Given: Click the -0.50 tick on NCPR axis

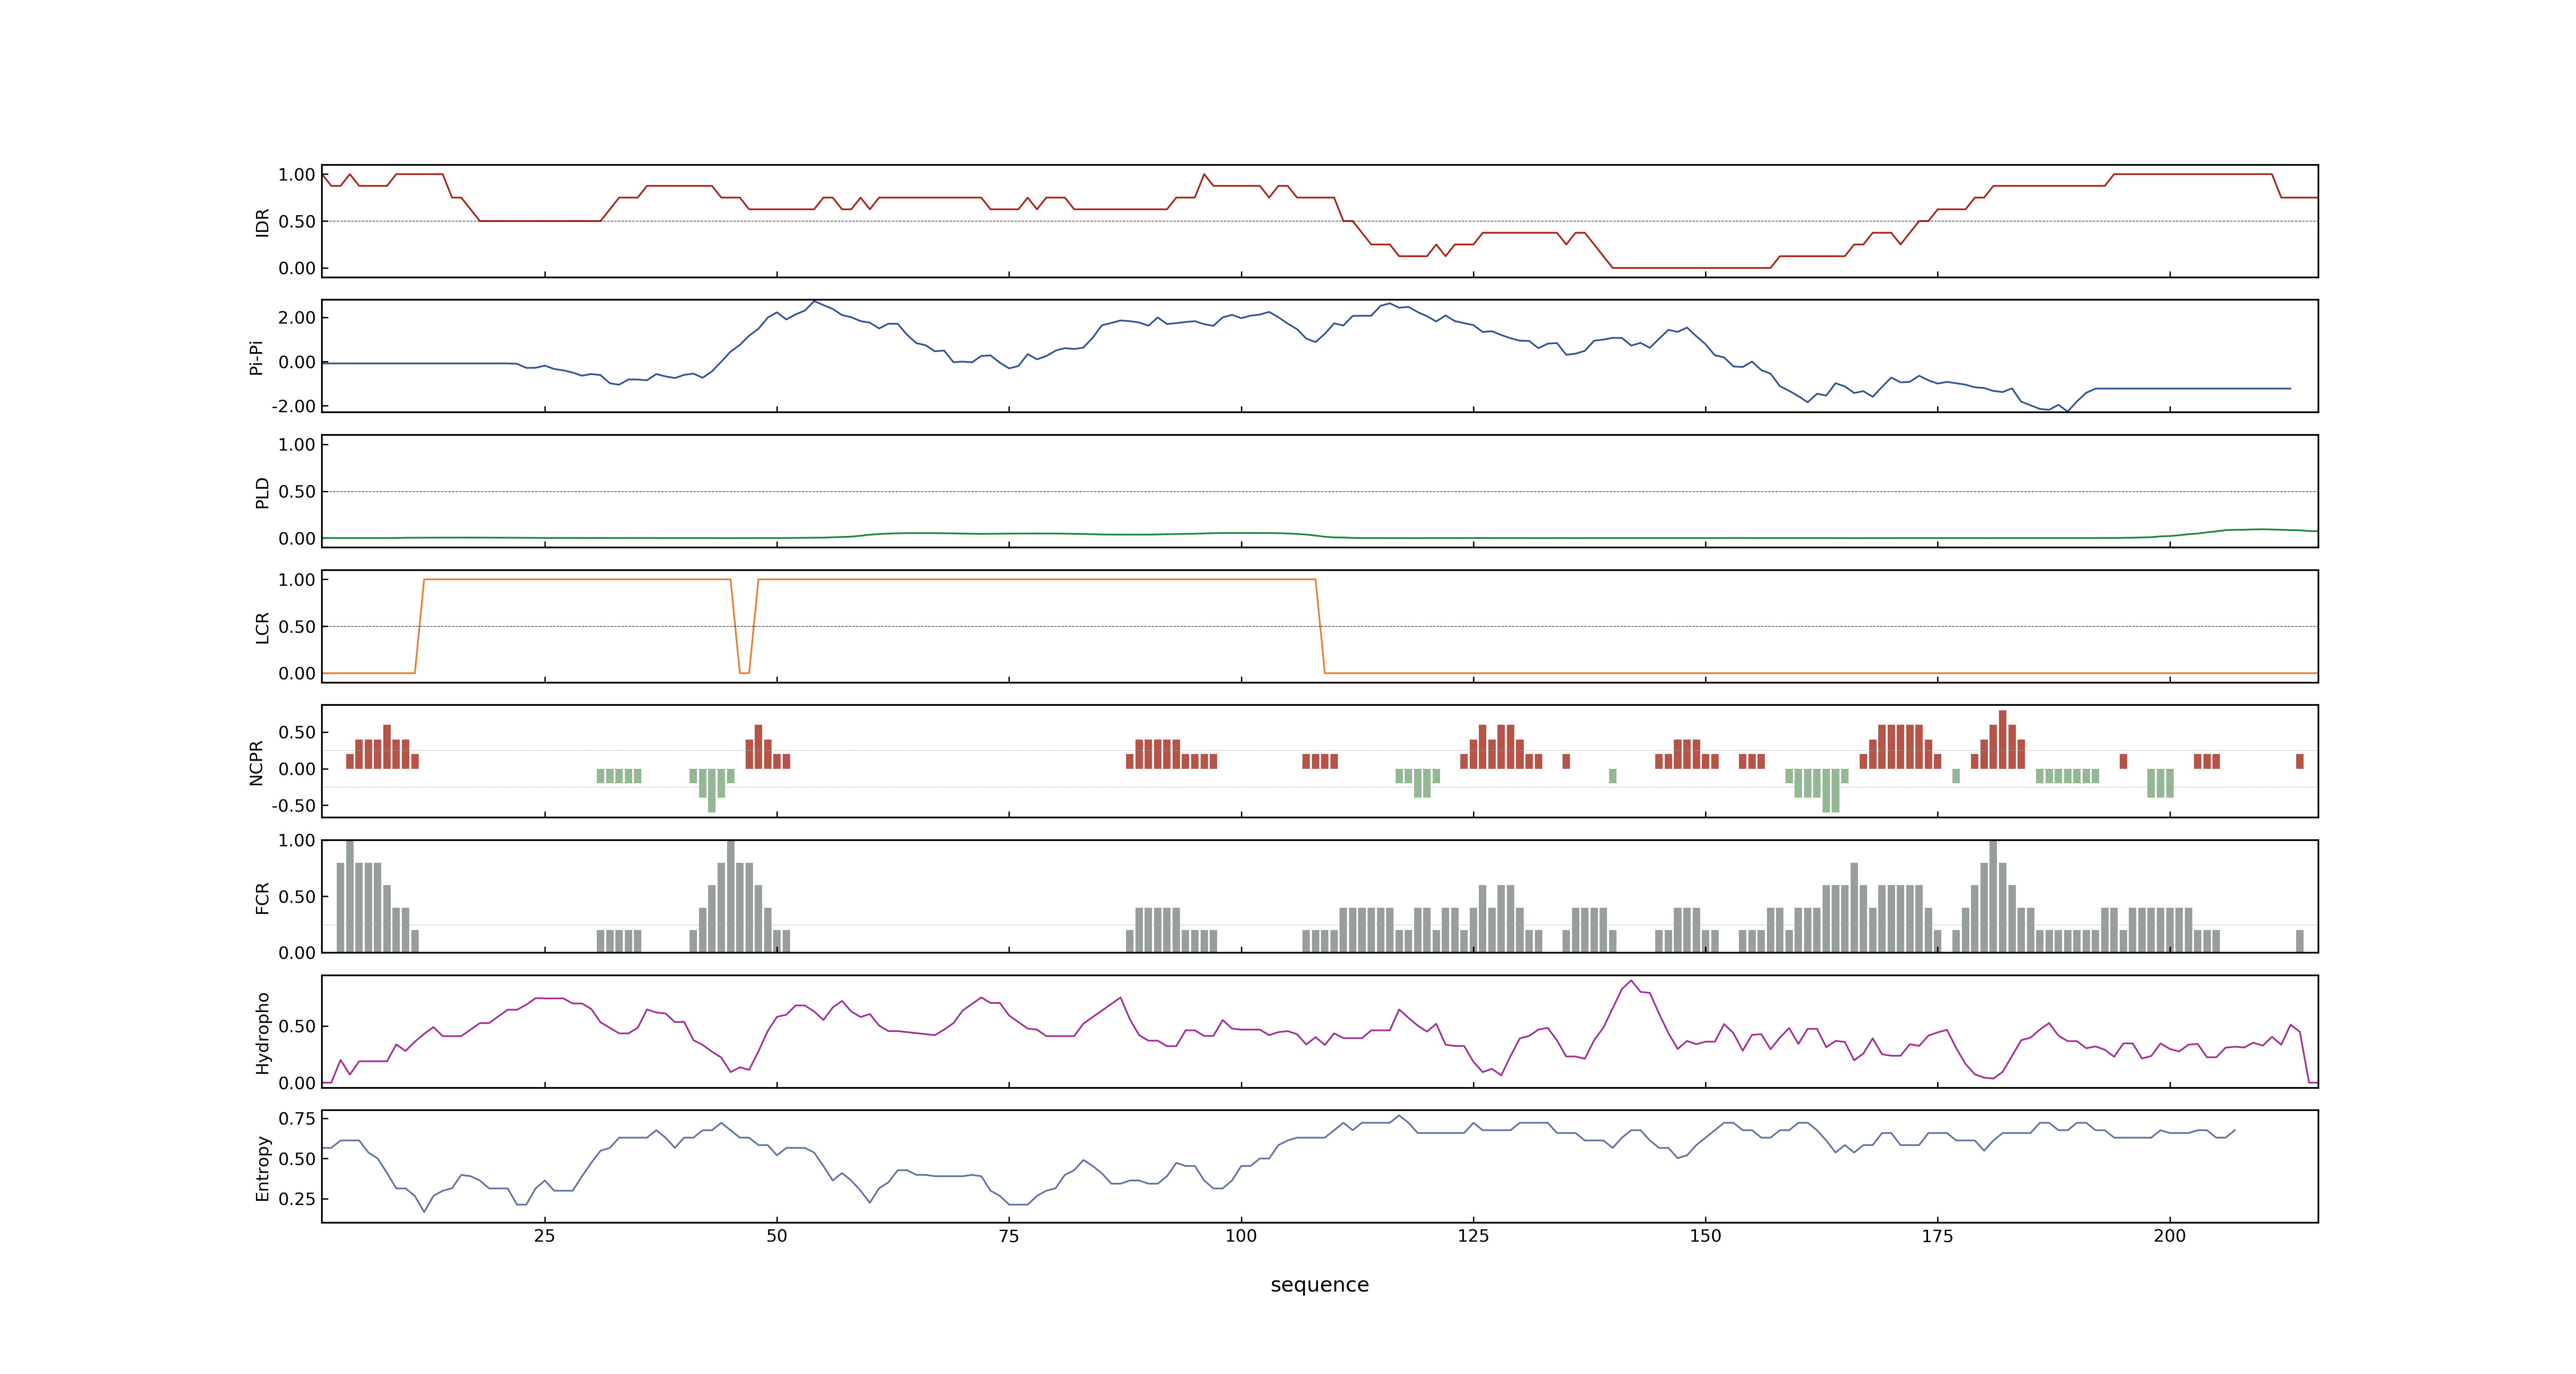Looking at the screenshot, I should coord(293,806).
